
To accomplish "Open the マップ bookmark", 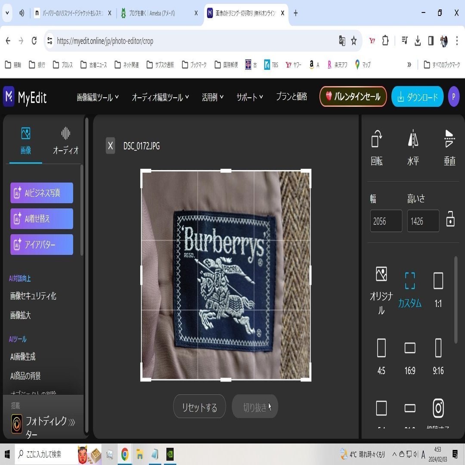I will point(363,65).
